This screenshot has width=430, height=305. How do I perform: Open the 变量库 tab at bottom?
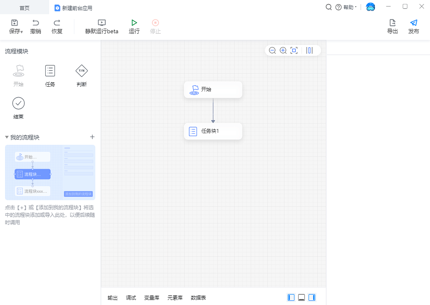click(152, 298)
